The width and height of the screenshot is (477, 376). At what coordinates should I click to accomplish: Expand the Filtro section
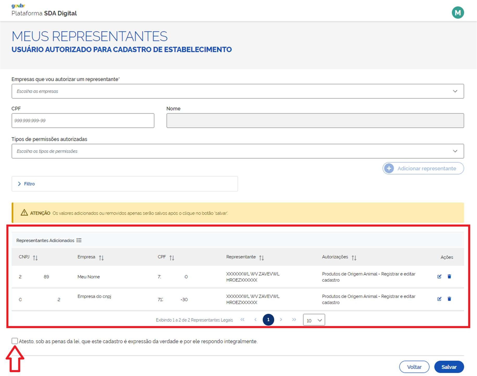26,184
